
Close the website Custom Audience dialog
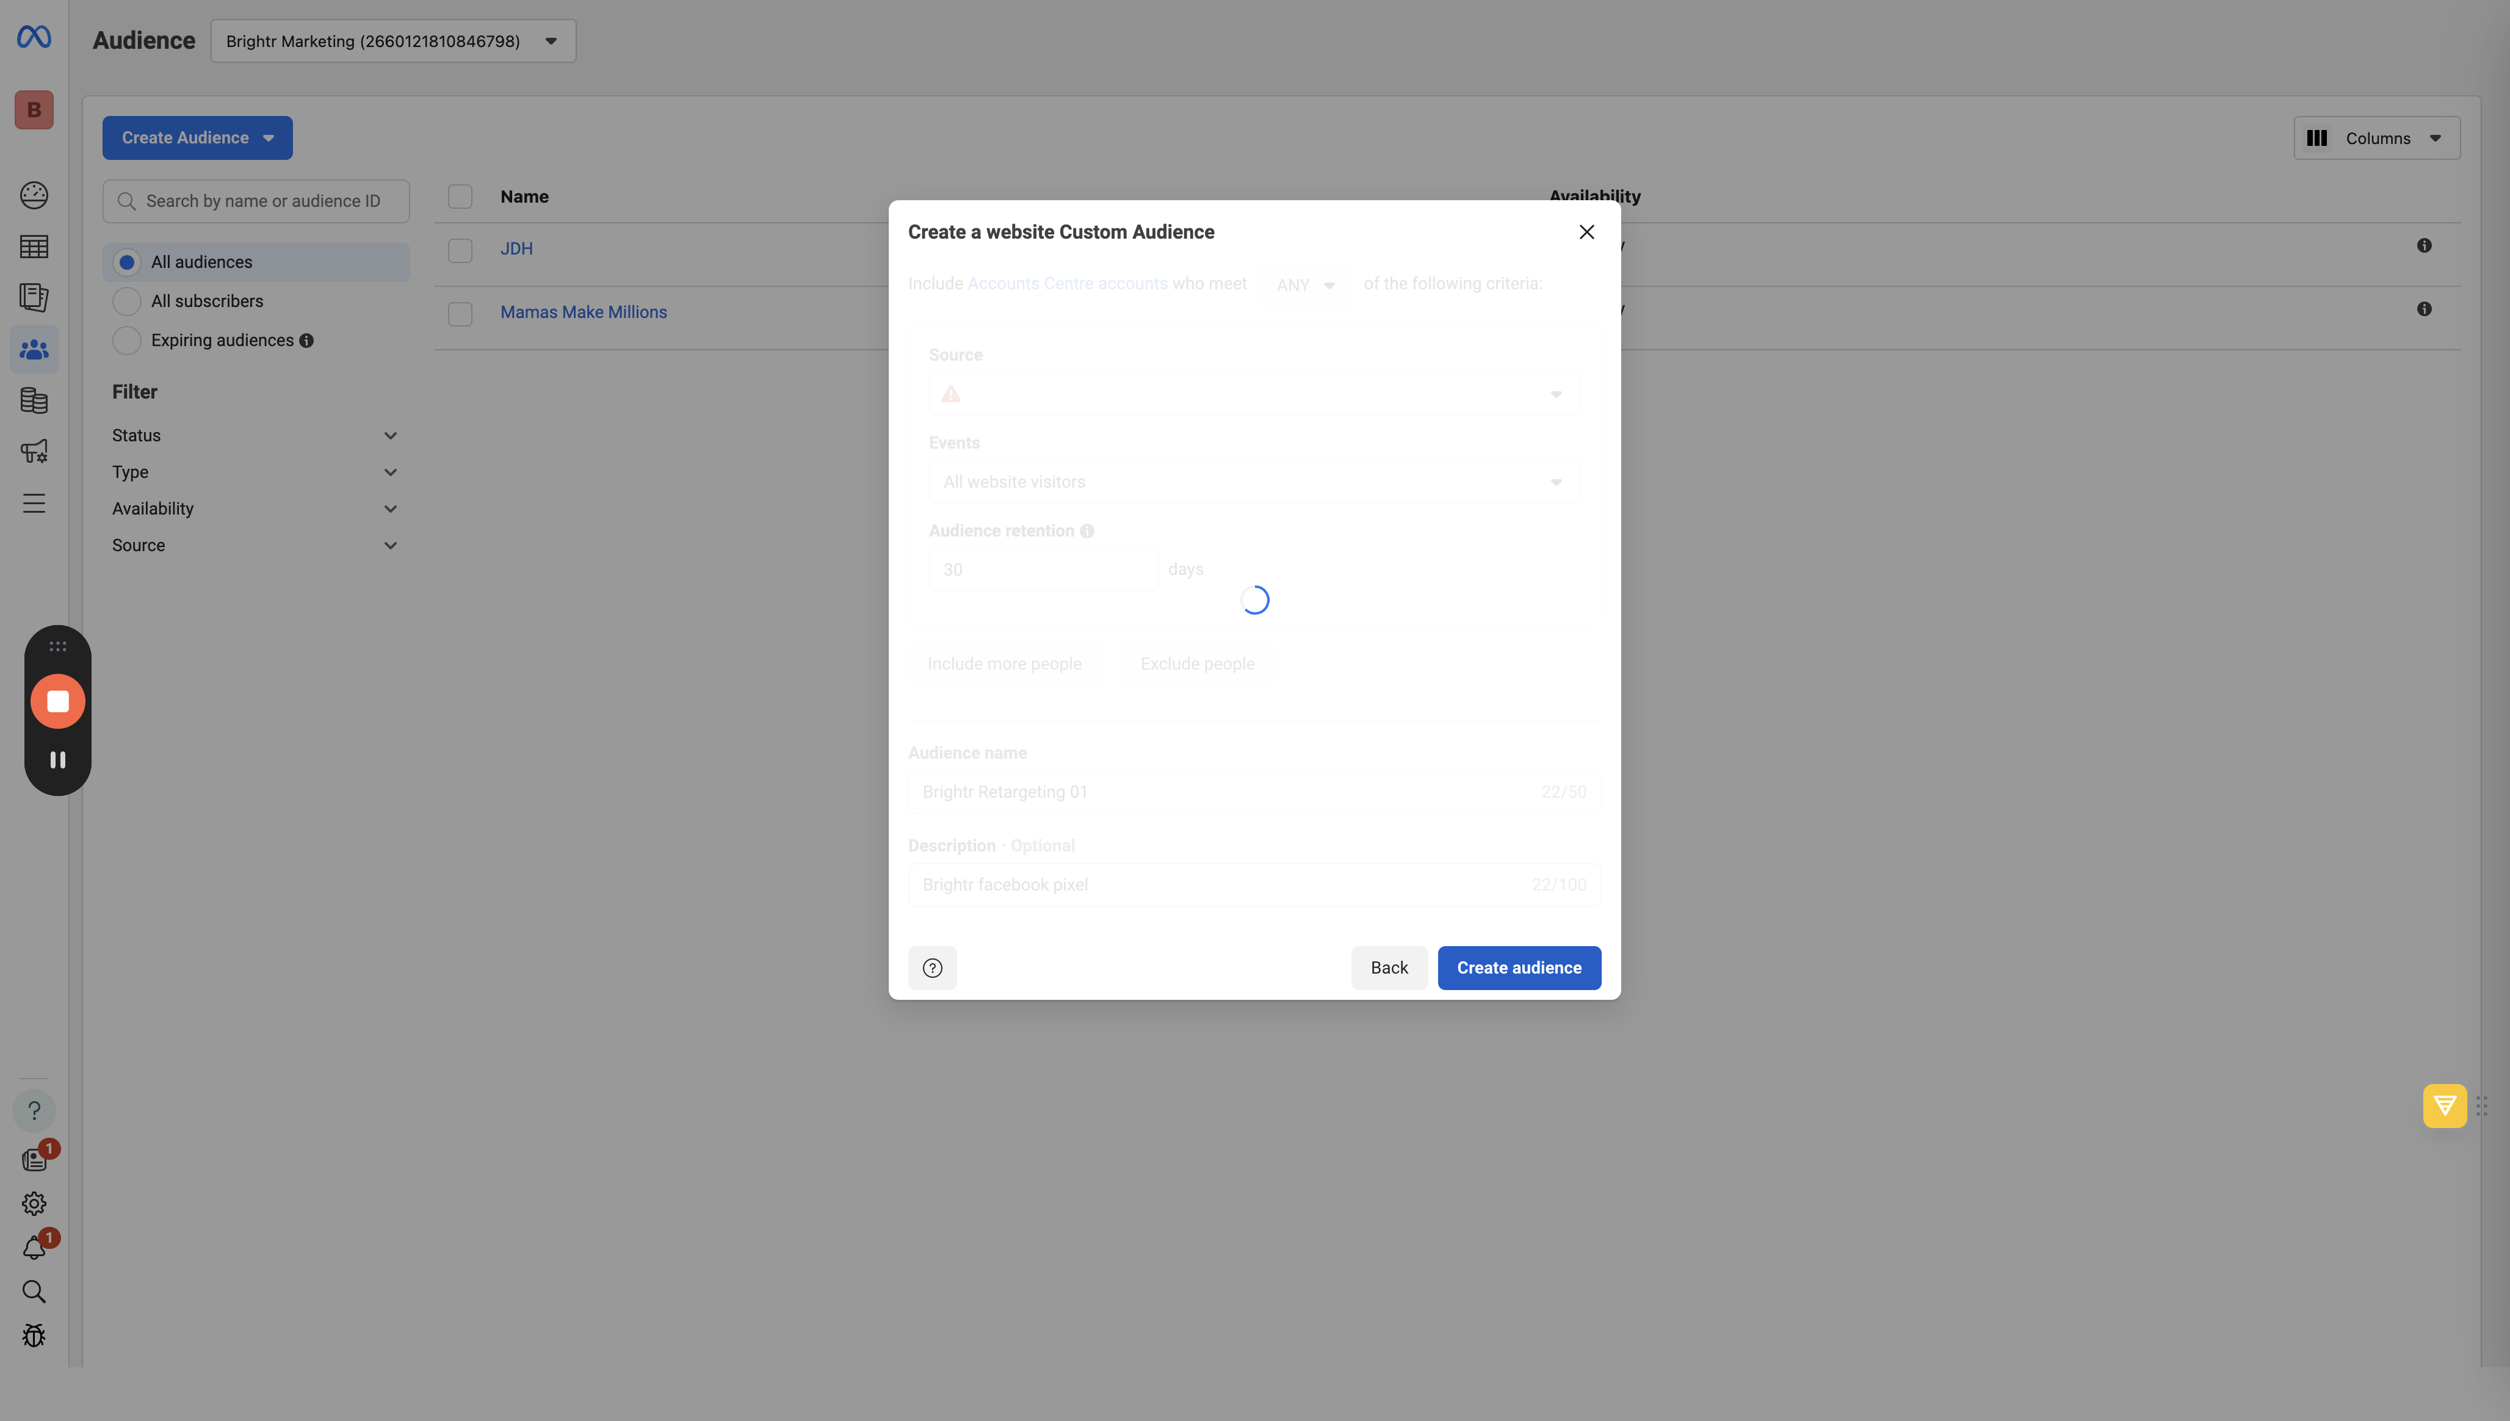click(x=1587, y=233)
